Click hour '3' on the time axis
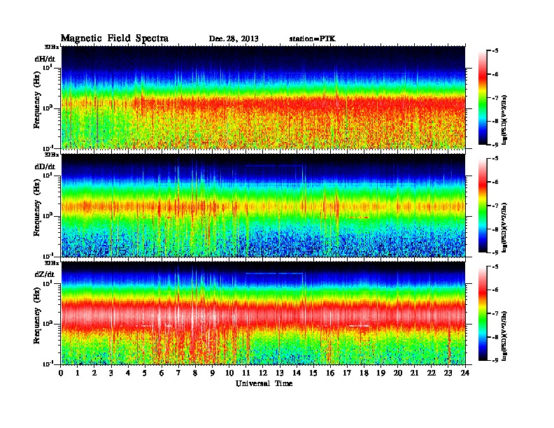 (x=112, y=373)
